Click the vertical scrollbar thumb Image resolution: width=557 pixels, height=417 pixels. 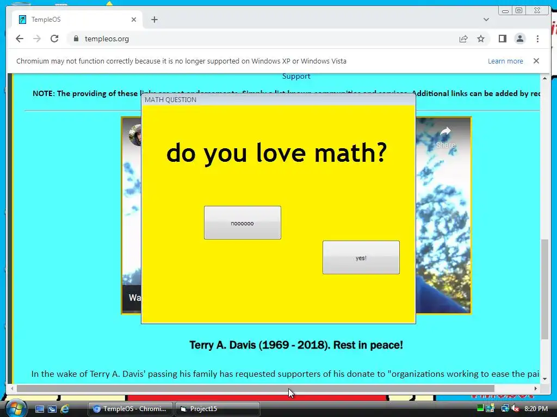544,289
